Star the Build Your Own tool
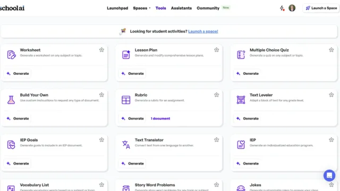This screenshot has height=191, width=340. [101, 94]
